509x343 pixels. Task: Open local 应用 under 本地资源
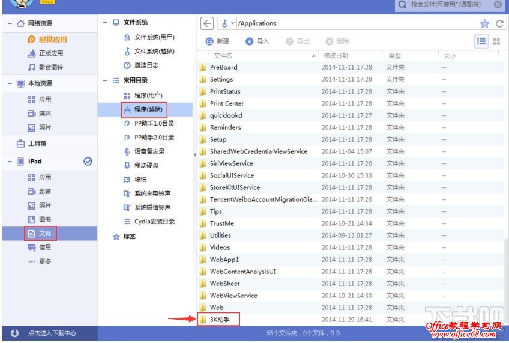pyautogui.click(x=40, y=99)
